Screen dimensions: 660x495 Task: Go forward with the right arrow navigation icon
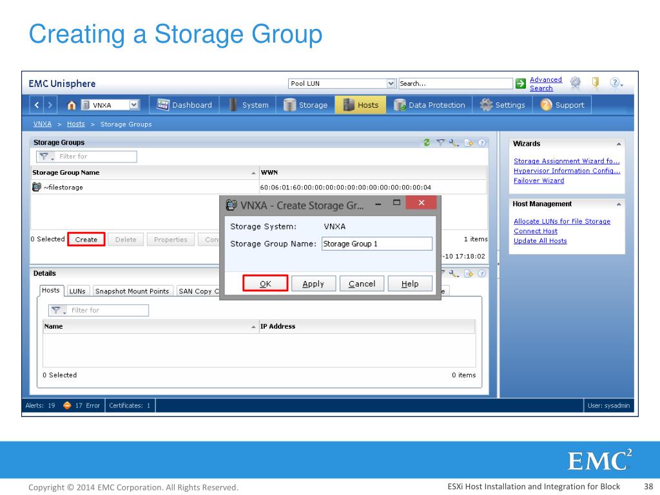tap(50, 105)
